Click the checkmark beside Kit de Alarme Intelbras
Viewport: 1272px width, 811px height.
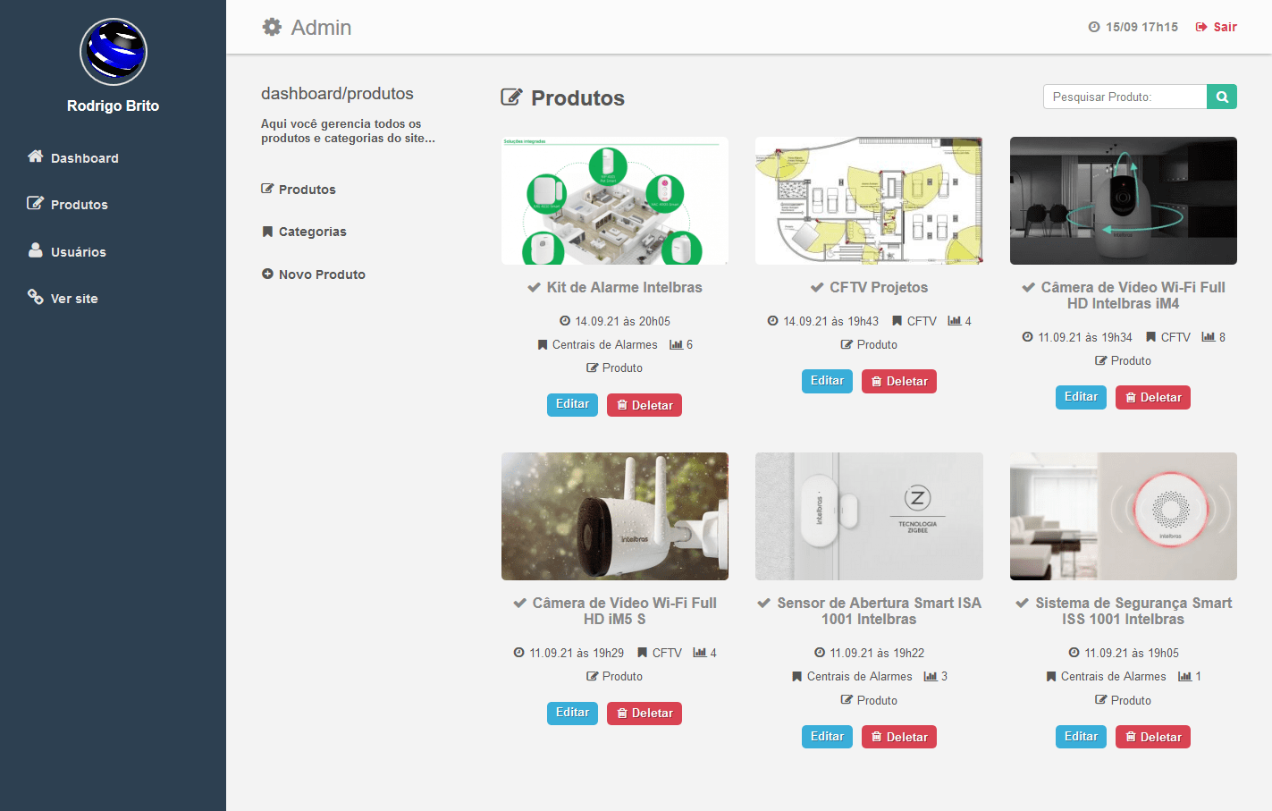click(534, 287)
